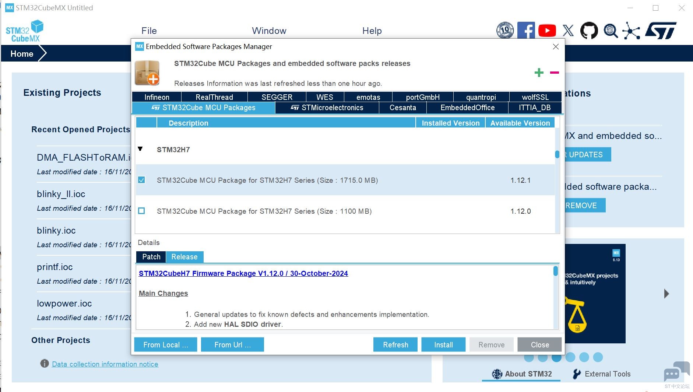Open the ST 10 years anniversary badge icon

(x=505, y=30)
